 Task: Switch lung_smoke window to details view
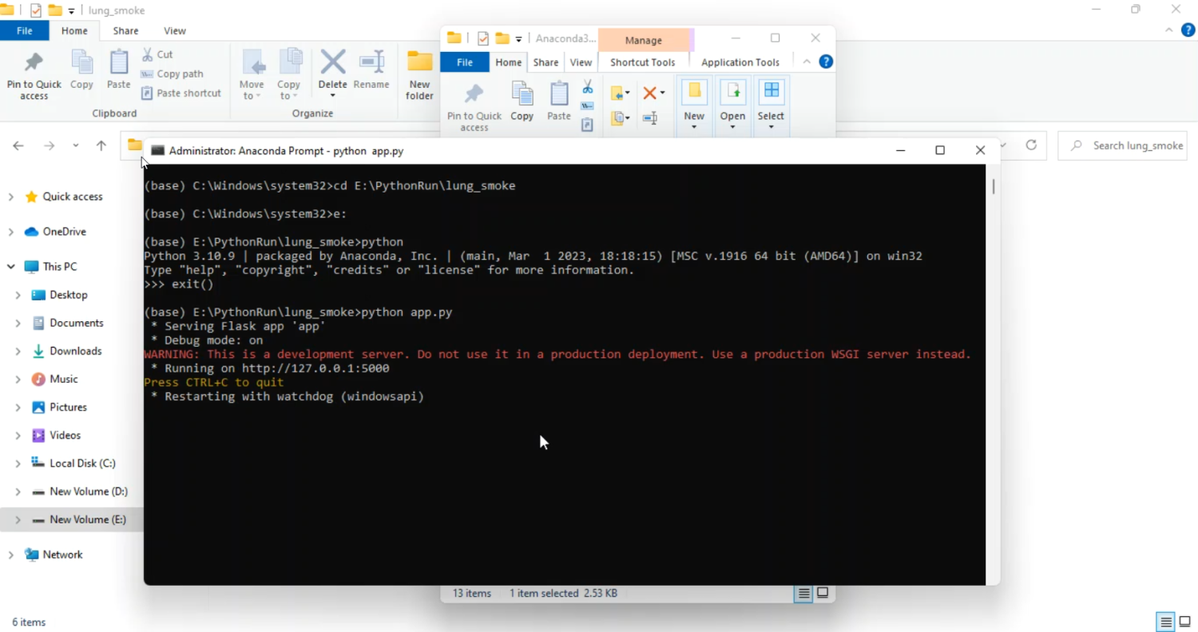tap(1165, 622)
